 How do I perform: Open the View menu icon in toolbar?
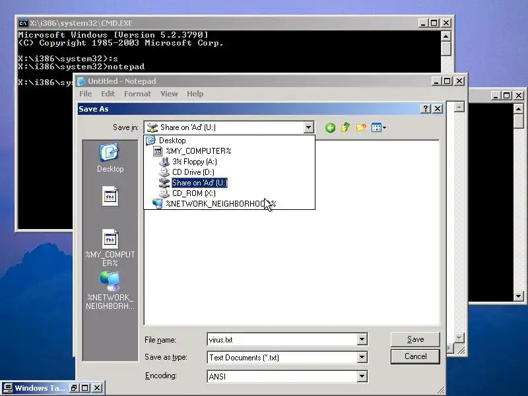(x=376, y=127)
